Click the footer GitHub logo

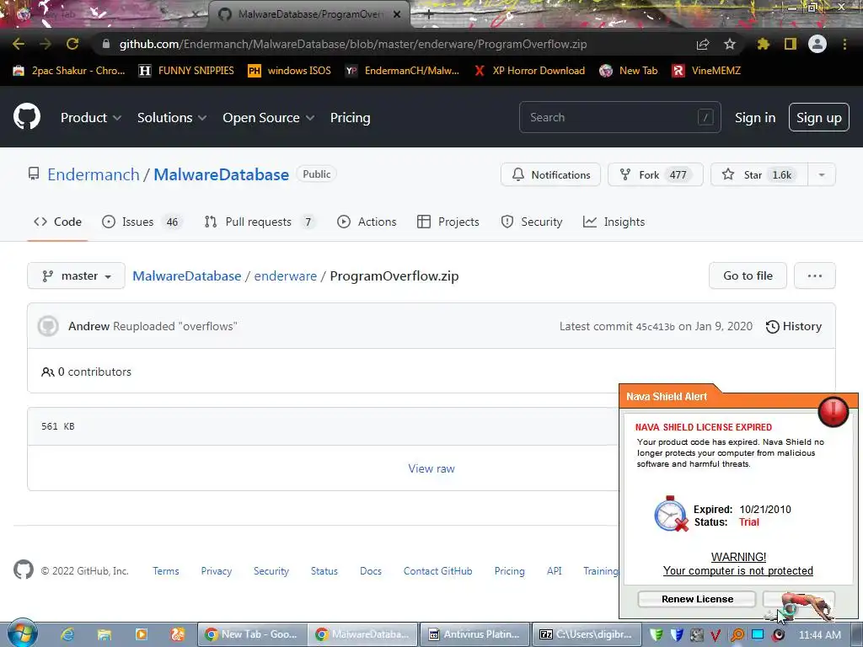click(x=24, y=570)
